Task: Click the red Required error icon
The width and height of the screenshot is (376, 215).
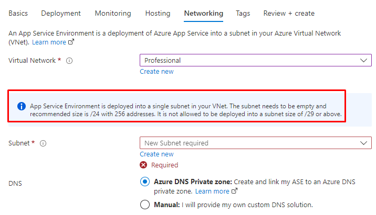Action: (x=144, y=165)
